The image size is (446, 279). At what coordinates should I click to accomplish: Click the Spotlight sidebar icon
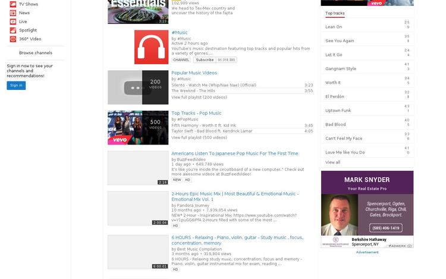[x=13, y=30]
